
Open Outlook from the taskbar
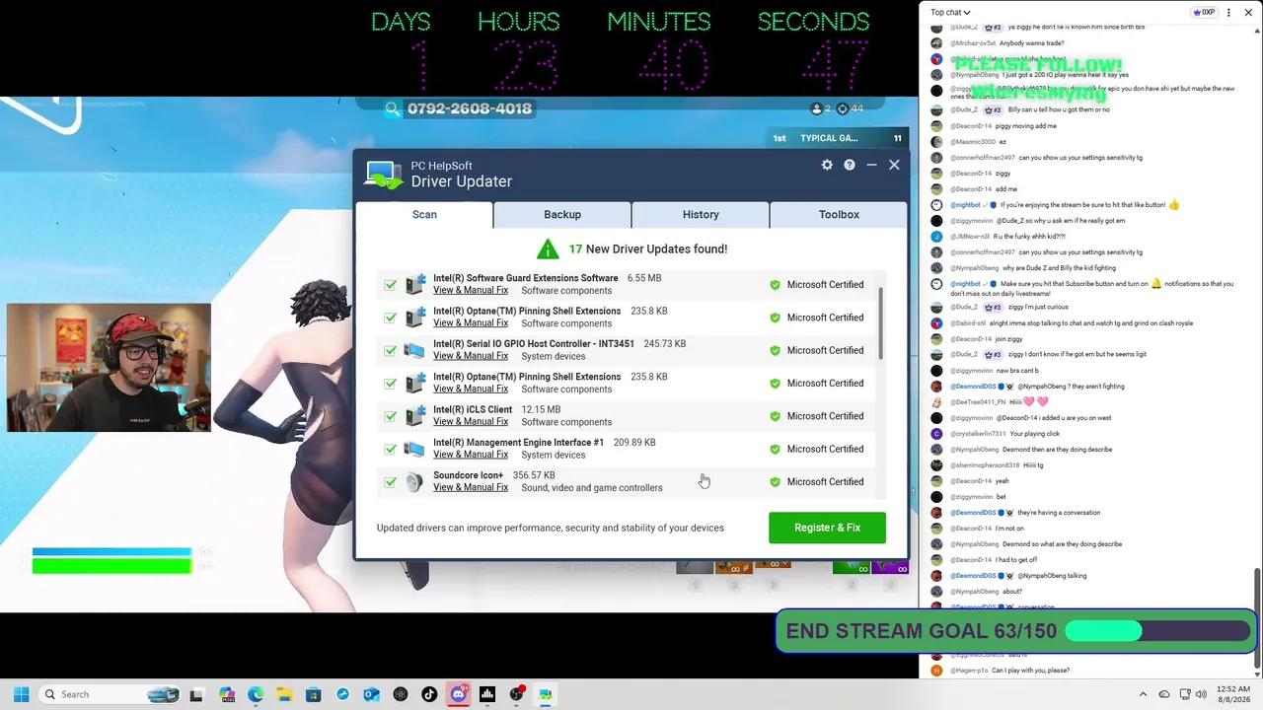click(371, 694)
